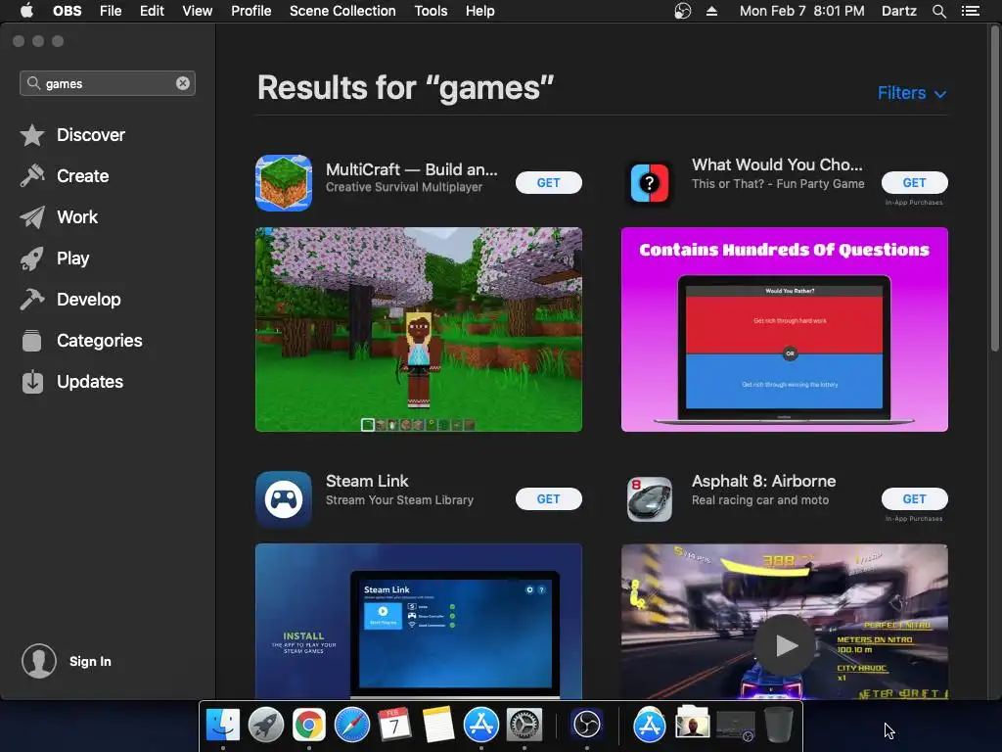Expand the Filters dropdown
Screen dimensions: 1002x752
[x=911, y=93]
